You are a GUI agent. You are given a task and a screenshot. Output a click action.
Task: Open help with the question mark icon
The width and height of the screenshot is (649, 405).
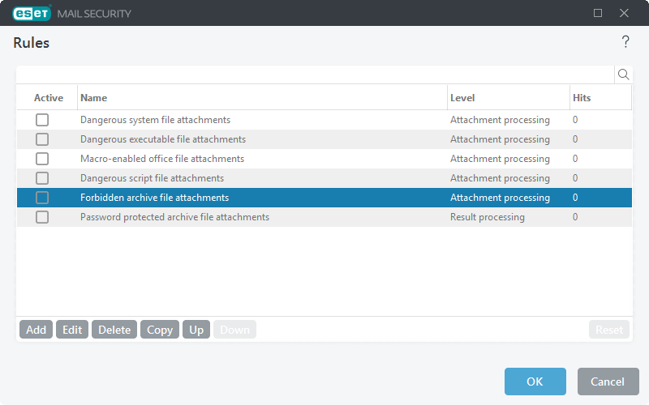pos(625,42)
